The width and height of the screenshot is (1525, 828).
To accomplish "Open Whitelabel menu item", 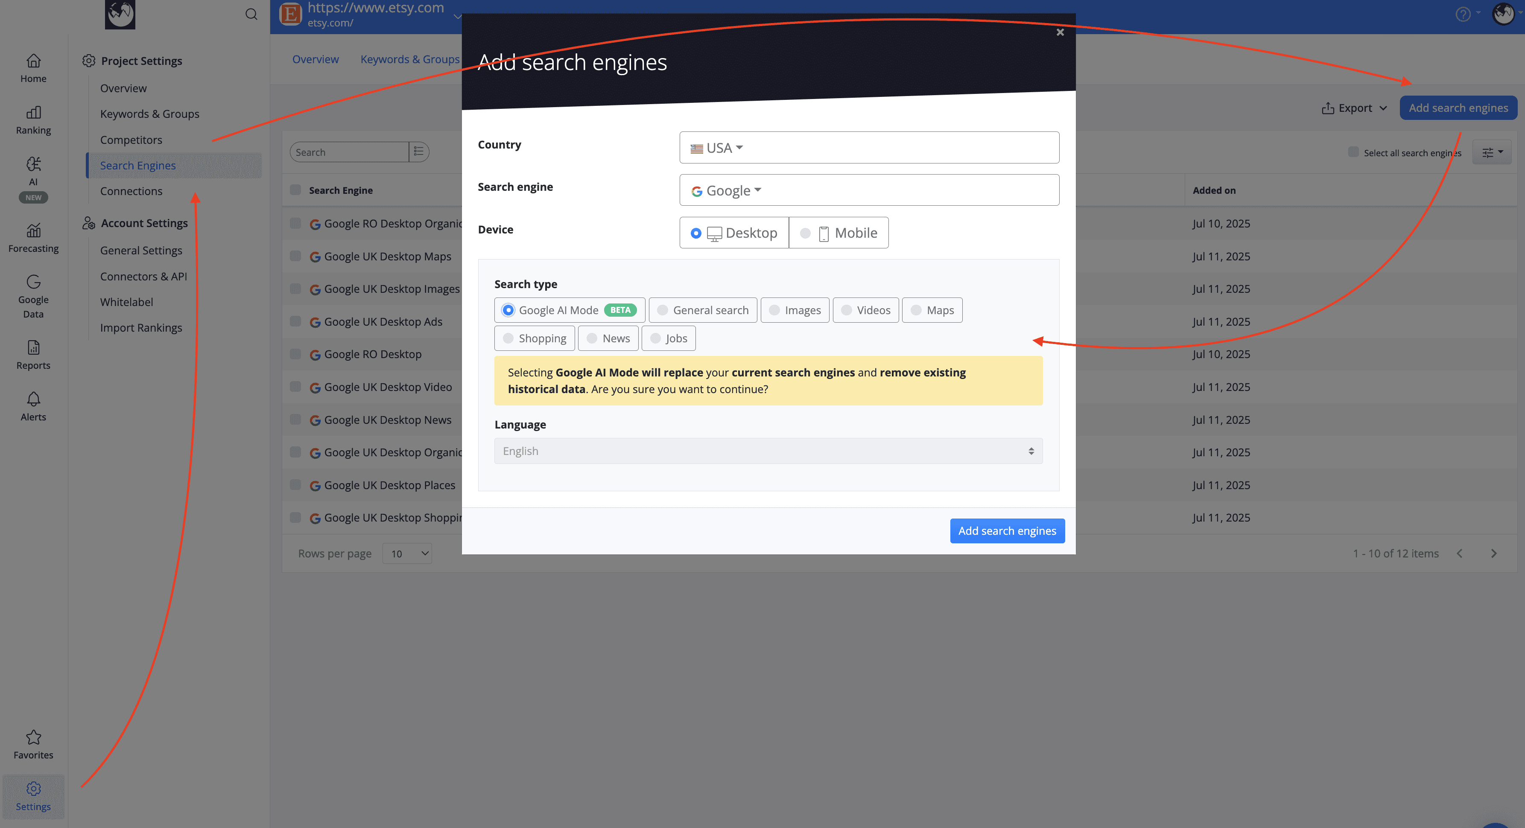I will click(x=126, y=302).
